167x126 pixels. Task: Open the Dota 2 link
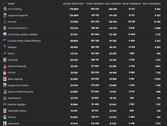pos(11,54)
